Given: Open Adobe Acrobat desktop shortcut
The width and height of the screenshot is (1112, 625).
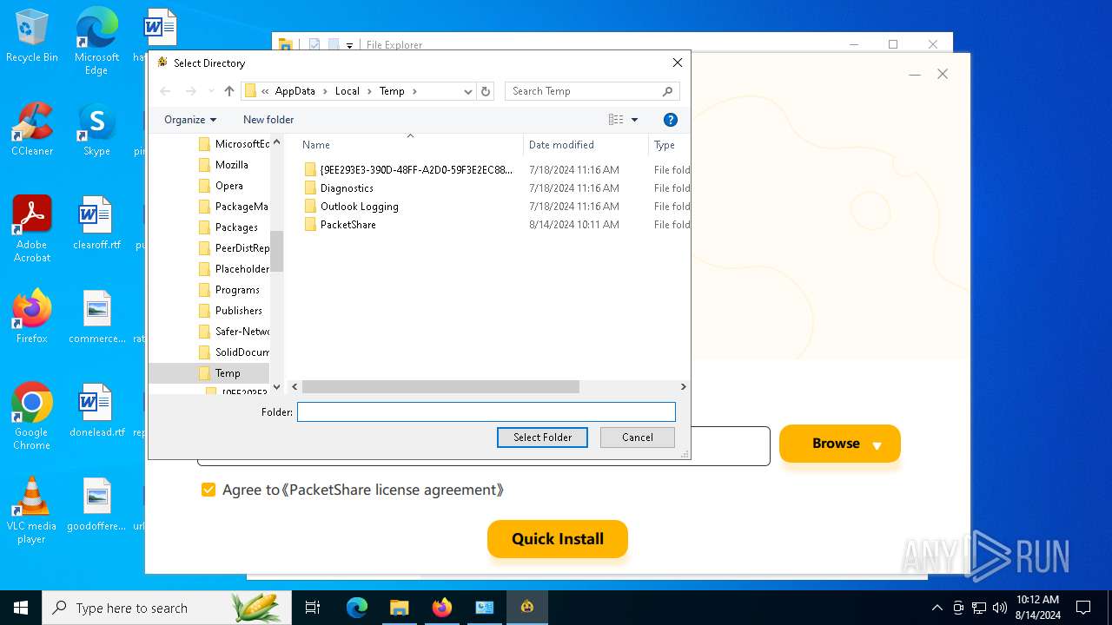Looking at the screenshot, I should 32,228.
